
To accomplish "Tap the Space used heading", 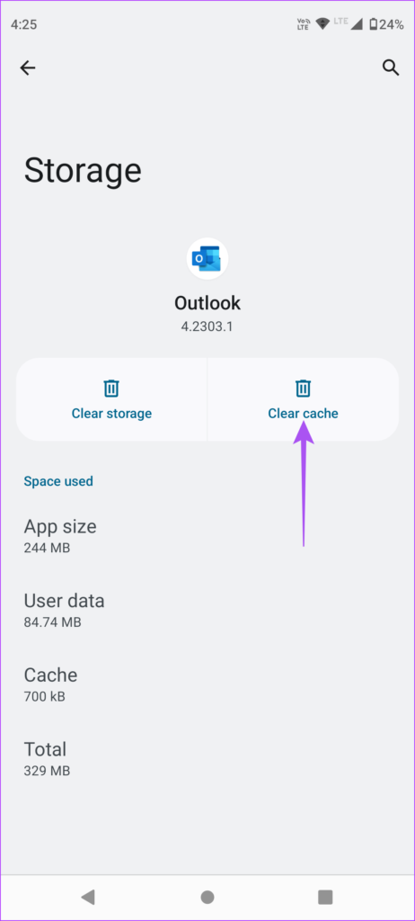I will (58, 481).
